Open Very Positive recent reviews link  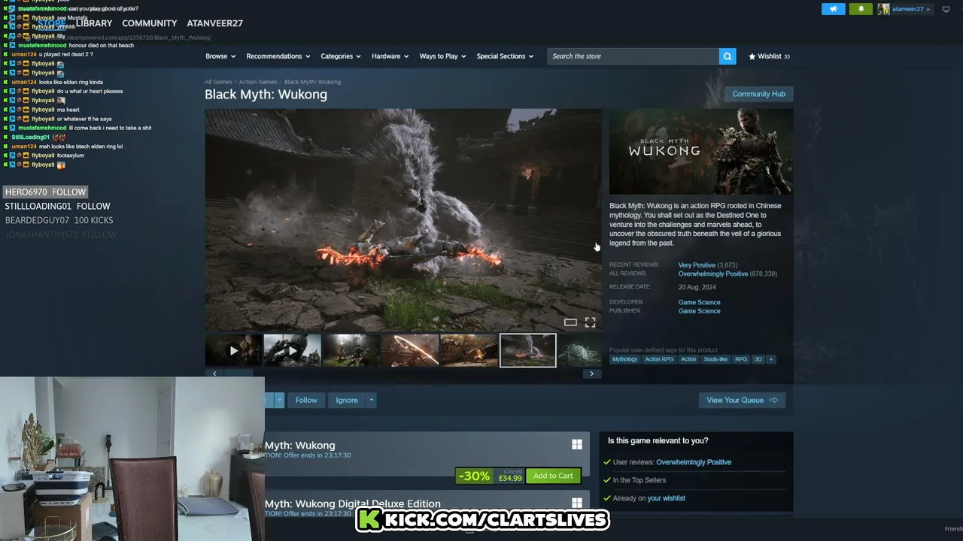(x=697, y=265)
